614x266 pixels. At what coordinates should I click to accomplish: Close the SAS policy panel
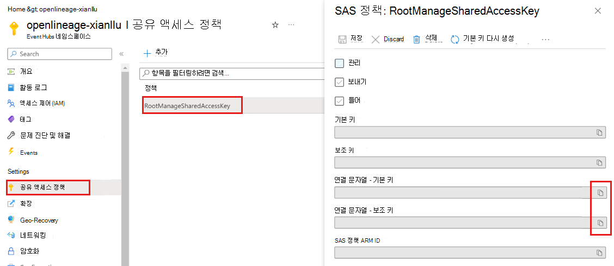point(598,11)
